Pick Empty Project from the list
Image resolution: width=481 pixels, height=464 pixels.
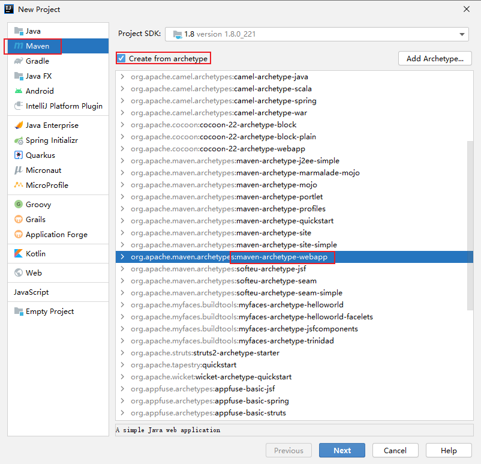tap(58, 312)
